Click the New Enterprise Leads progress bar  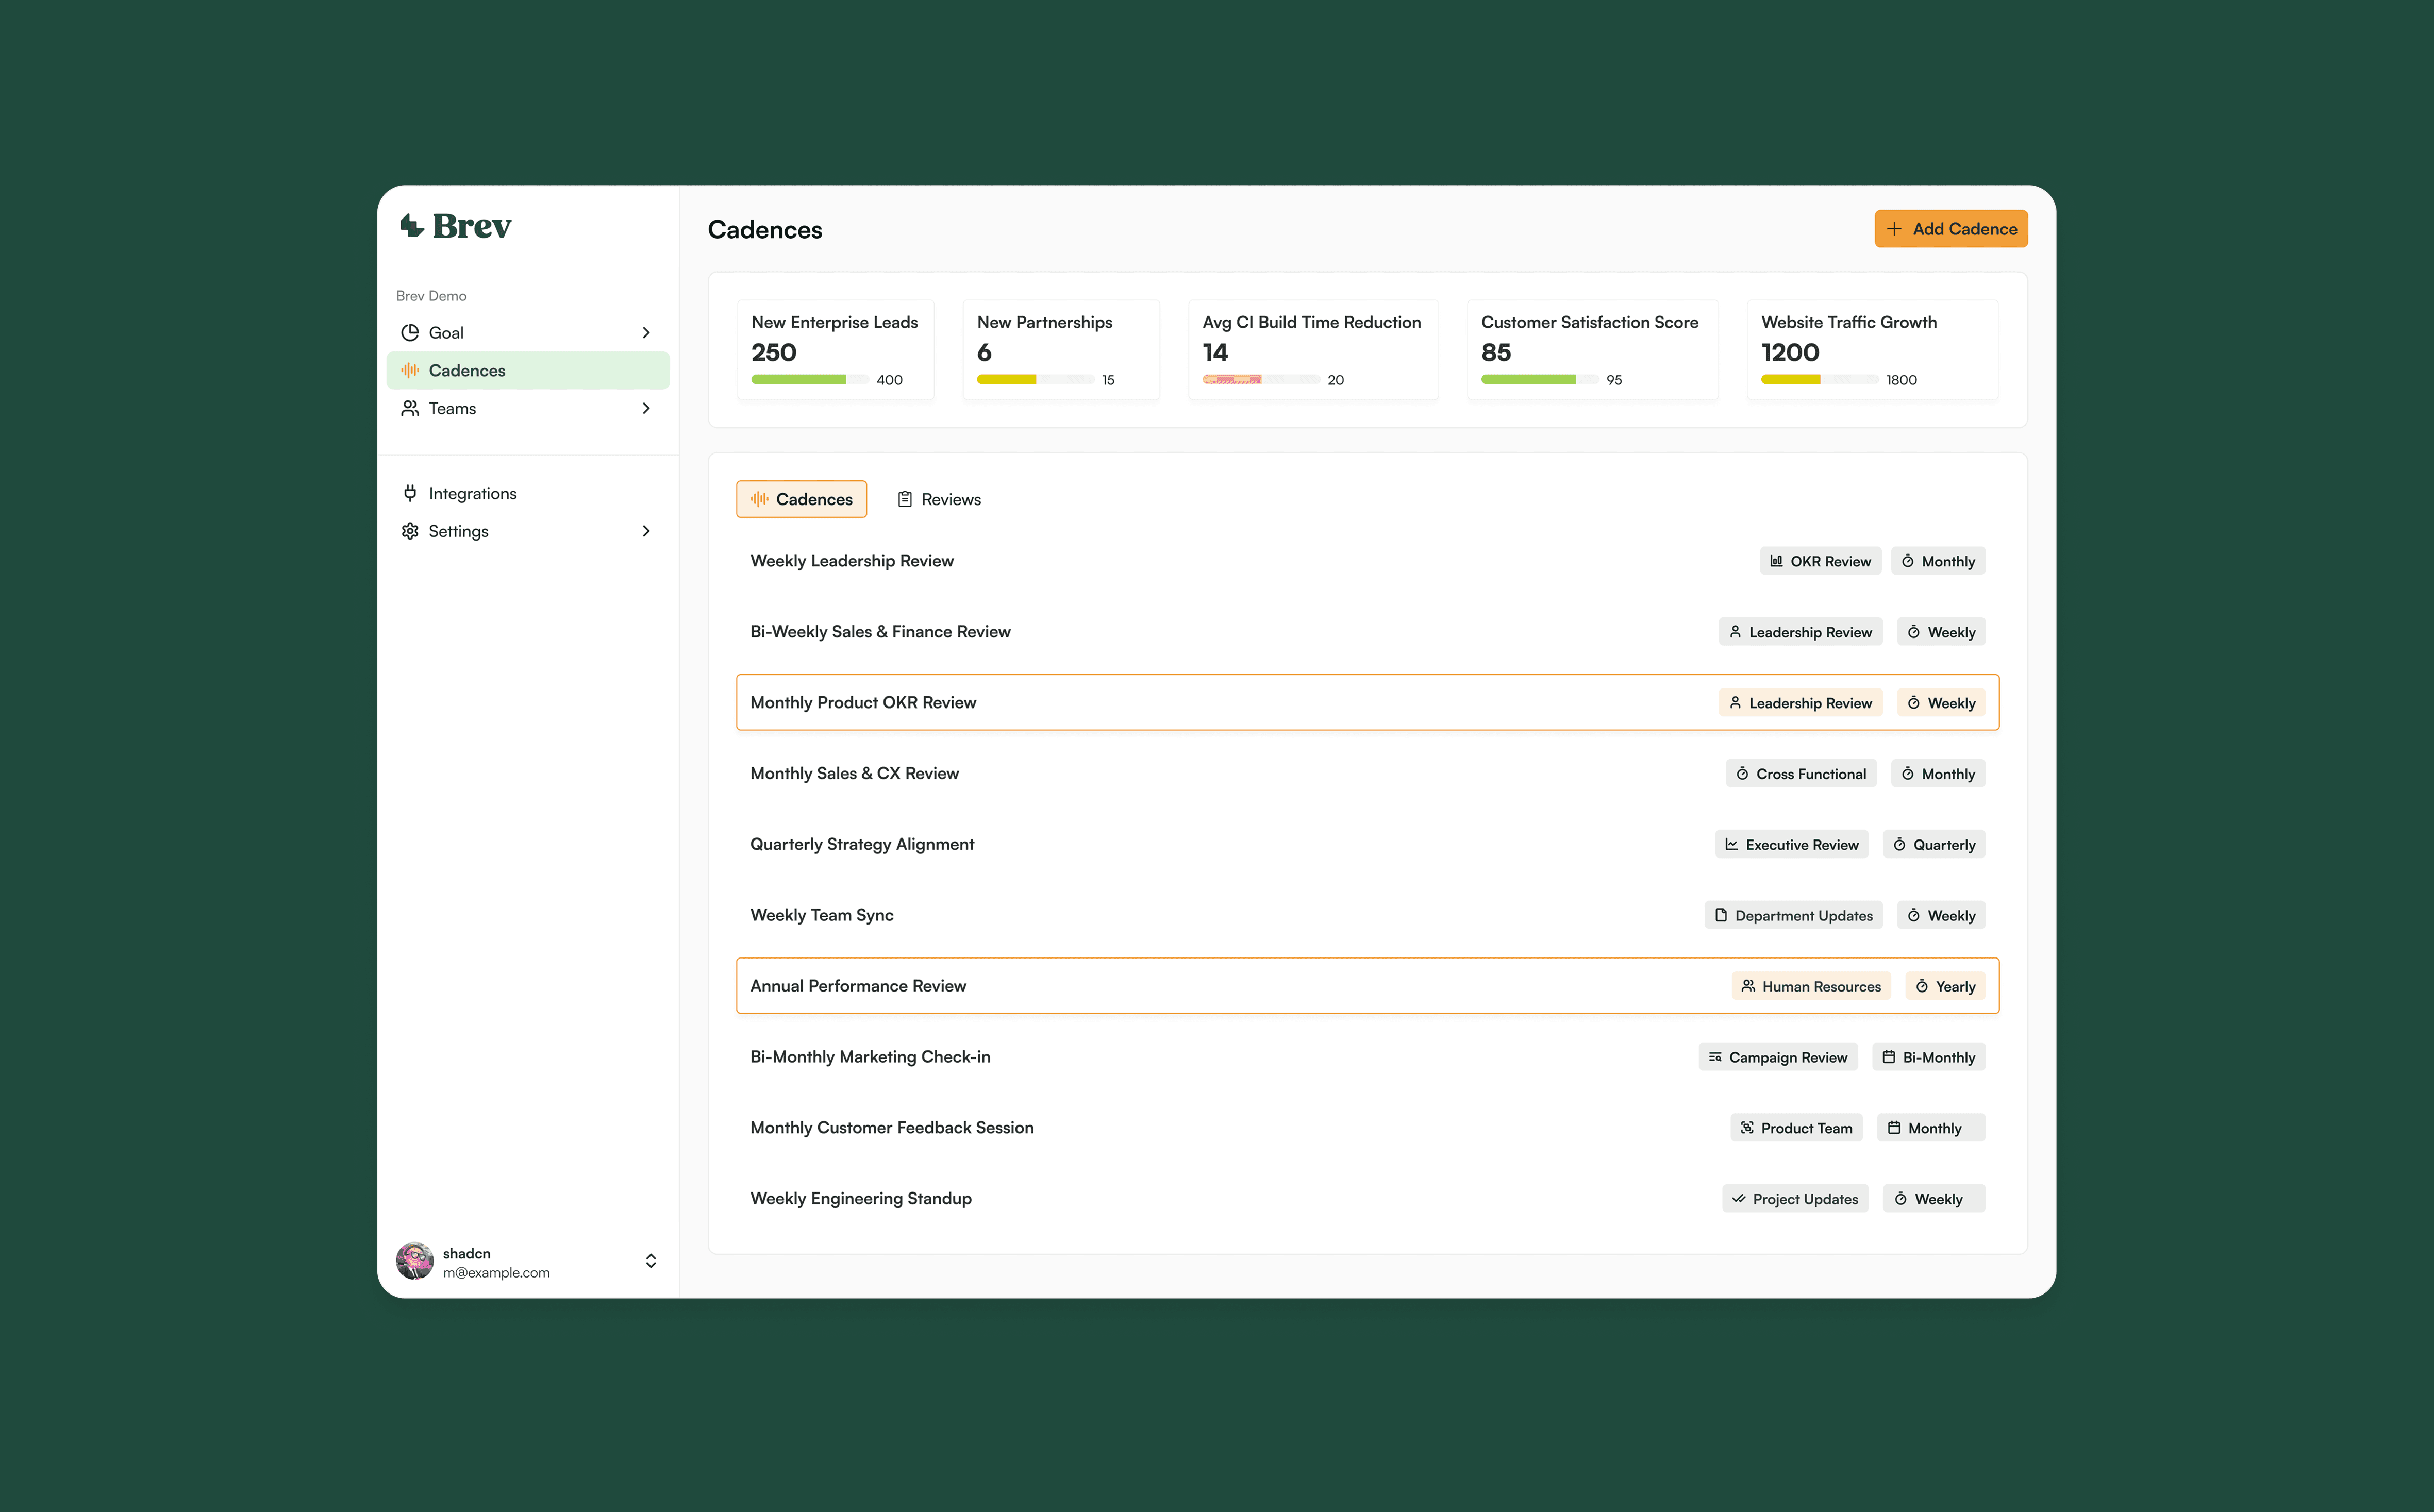coord(809,380)
